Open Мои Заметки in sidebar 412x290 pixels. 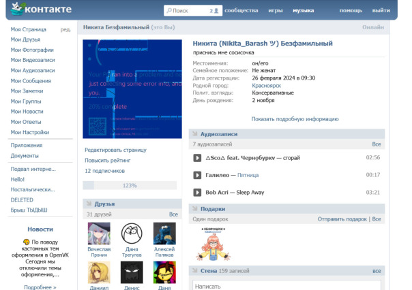coord(27,91)
